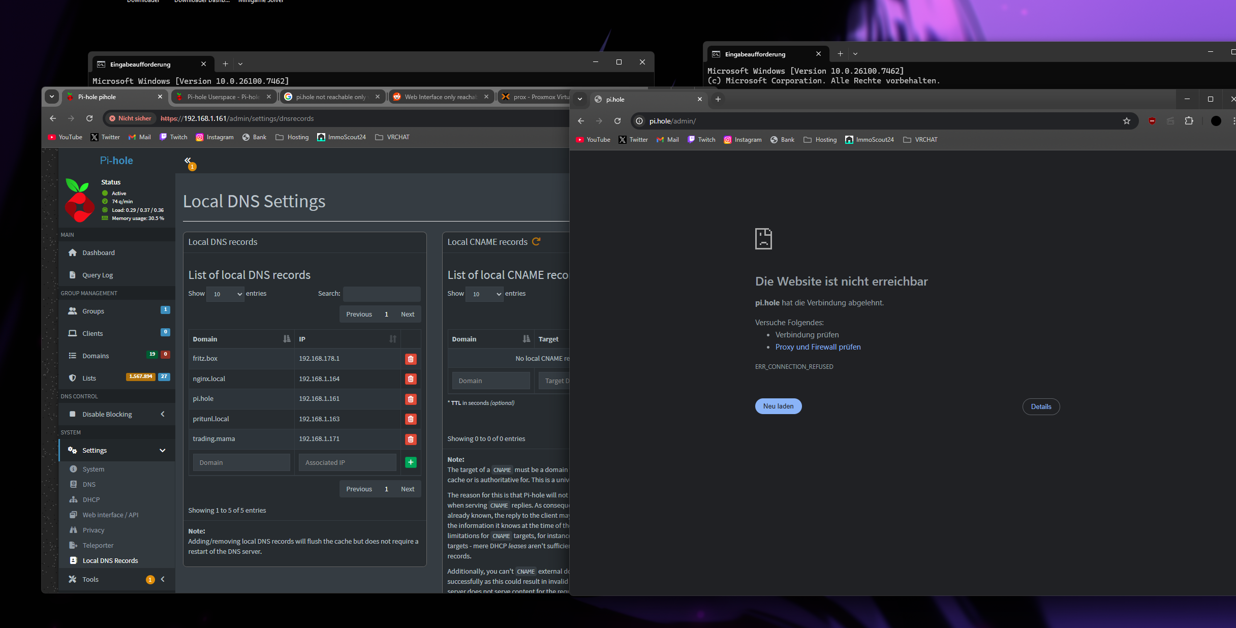This screenshot has height=628, width=1236.
Task: Delete the trading.mama DNS record
Action: [411, 439]
